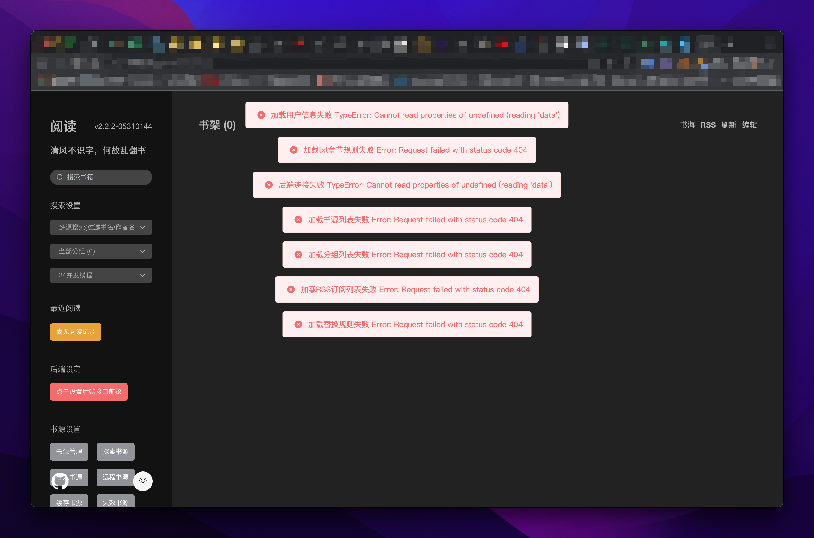Expand the 全部分组 (0) dropdown

click(101, 251)
